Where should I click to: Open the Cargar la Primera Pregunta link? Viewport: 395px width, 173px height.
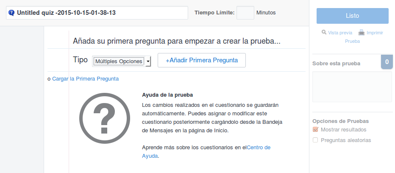click(x=85, y=78)
